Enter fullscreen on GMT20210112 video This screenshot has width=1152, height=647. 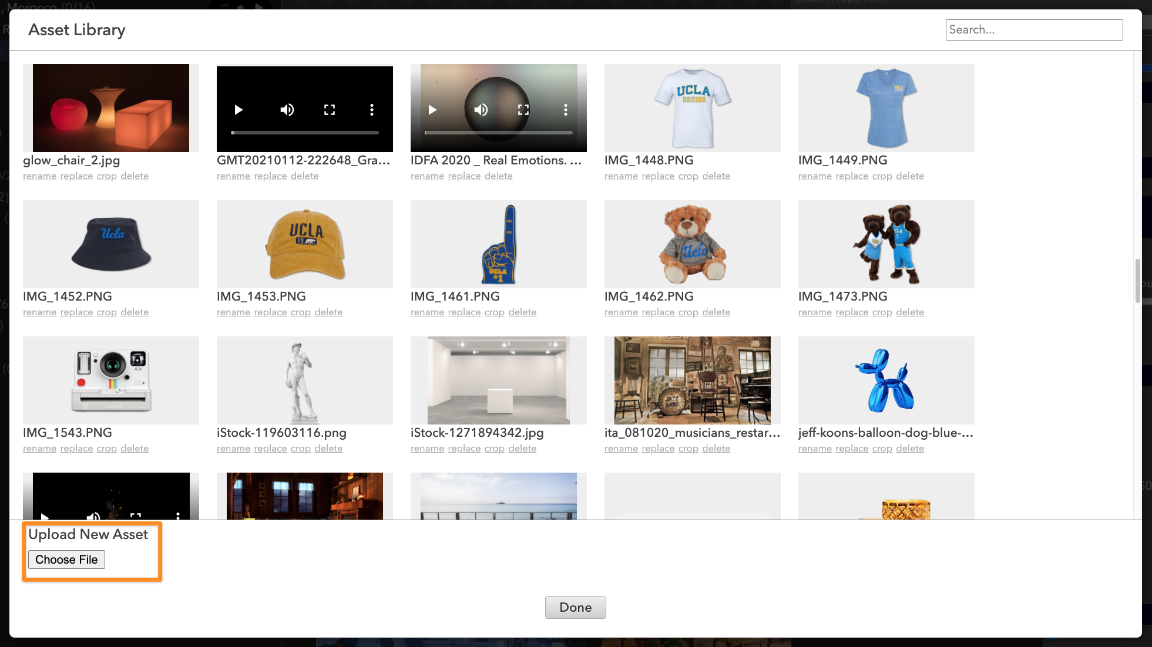pos(330,110)
